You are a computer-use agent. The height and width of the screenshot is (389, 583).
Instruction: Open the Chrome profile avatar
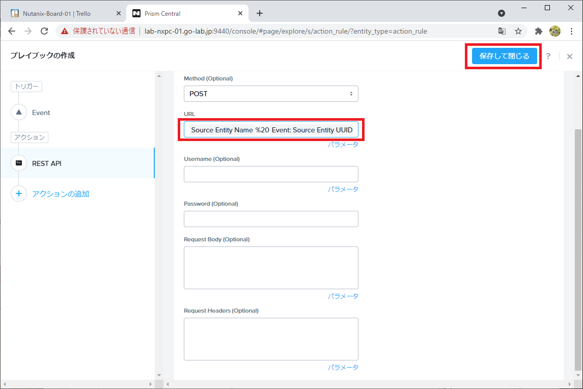tap(555, 31)
